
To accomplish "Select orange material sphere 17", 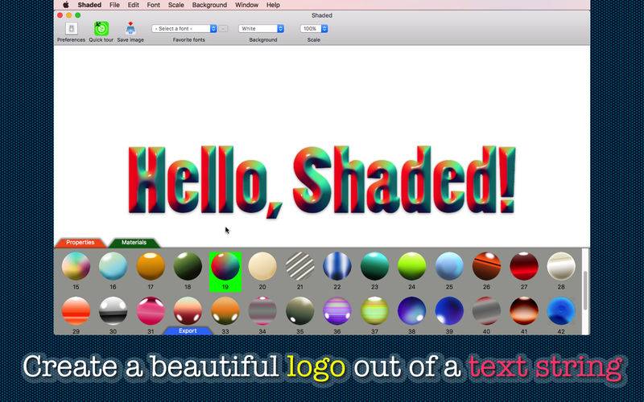I will pyautogui.click(x=151, y=266).
